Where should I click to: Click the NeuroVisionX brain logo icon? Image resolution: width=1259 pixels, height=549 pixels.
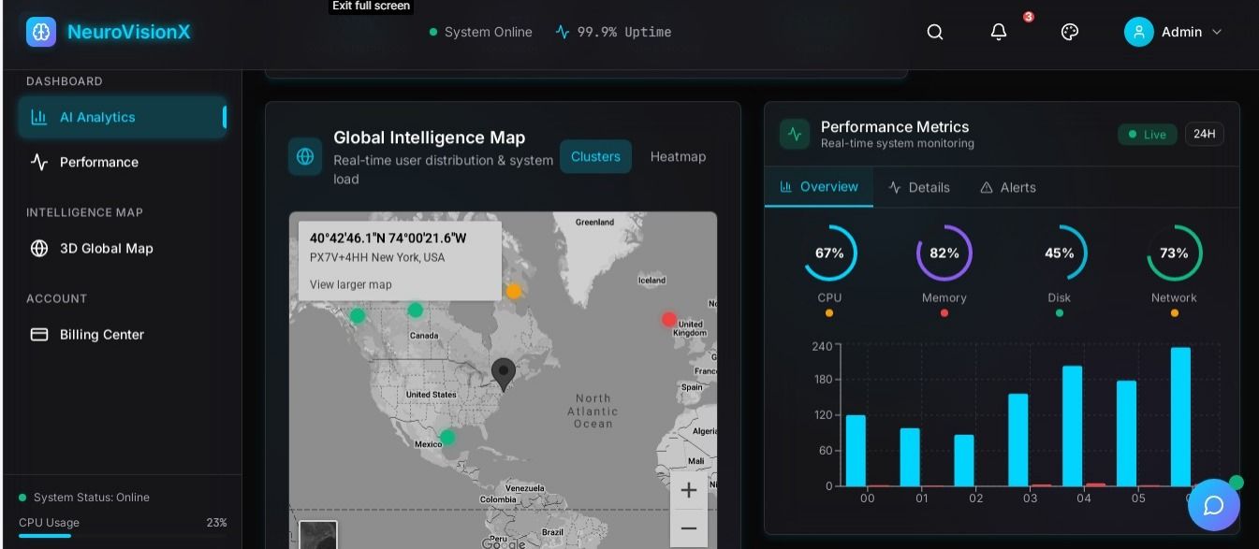coord(41,32)
